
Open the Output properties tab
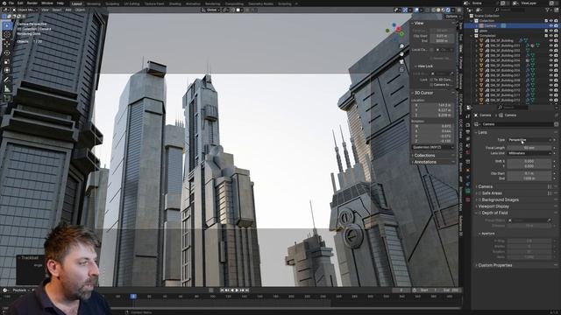[x=467, y=132]
